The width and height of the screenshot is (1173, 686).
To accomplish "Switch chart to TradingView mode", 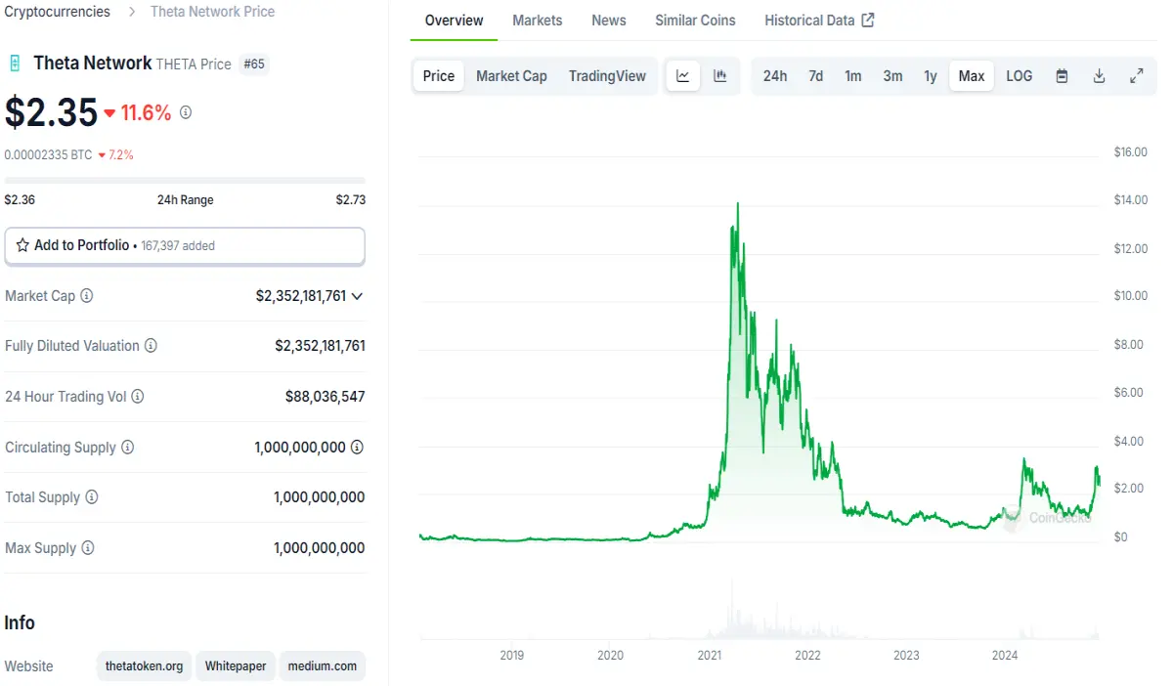I will click(607, 76).
